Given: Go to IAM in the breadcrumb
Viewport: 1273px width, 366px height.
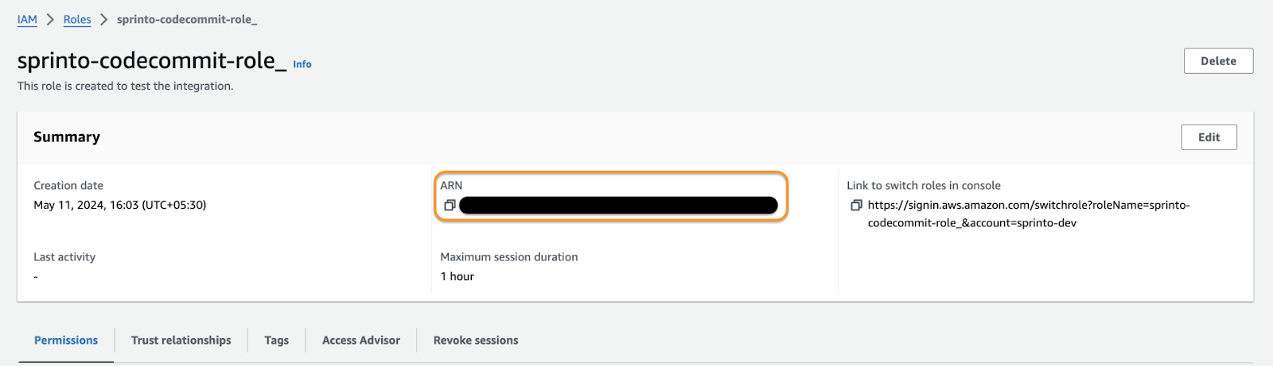Looking at the screenshot, I should point(27,20).
